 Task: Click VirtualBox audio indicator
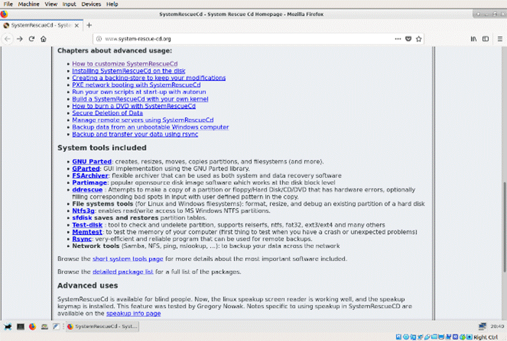413,337
